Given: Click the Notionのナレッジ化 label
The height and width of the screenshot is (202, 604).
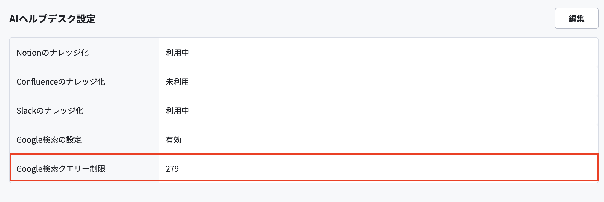Looking at the screenshot, I should [53, 53].
